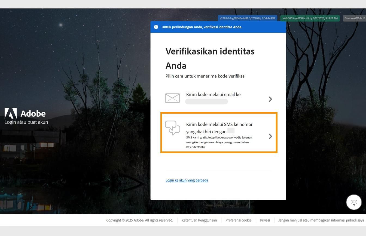Click the info icon in the blue banner

coord(156,27)
